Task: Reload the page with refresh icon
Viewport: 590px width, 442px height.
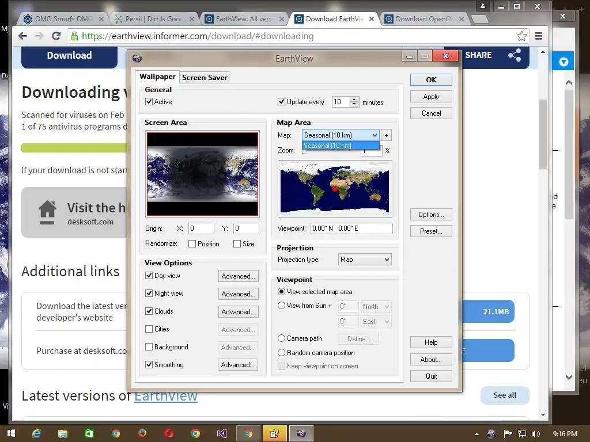Action: pyautogui.click(x=56, y=36)
